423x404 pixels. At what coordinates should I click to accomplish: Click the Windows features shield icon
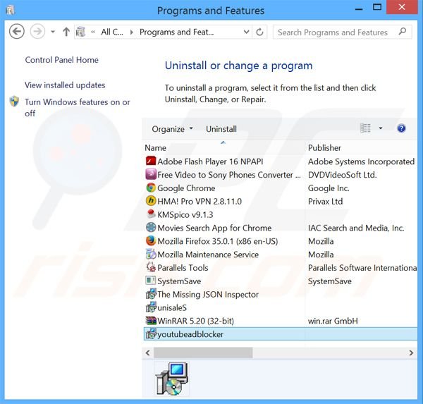(x=14, y=102)
